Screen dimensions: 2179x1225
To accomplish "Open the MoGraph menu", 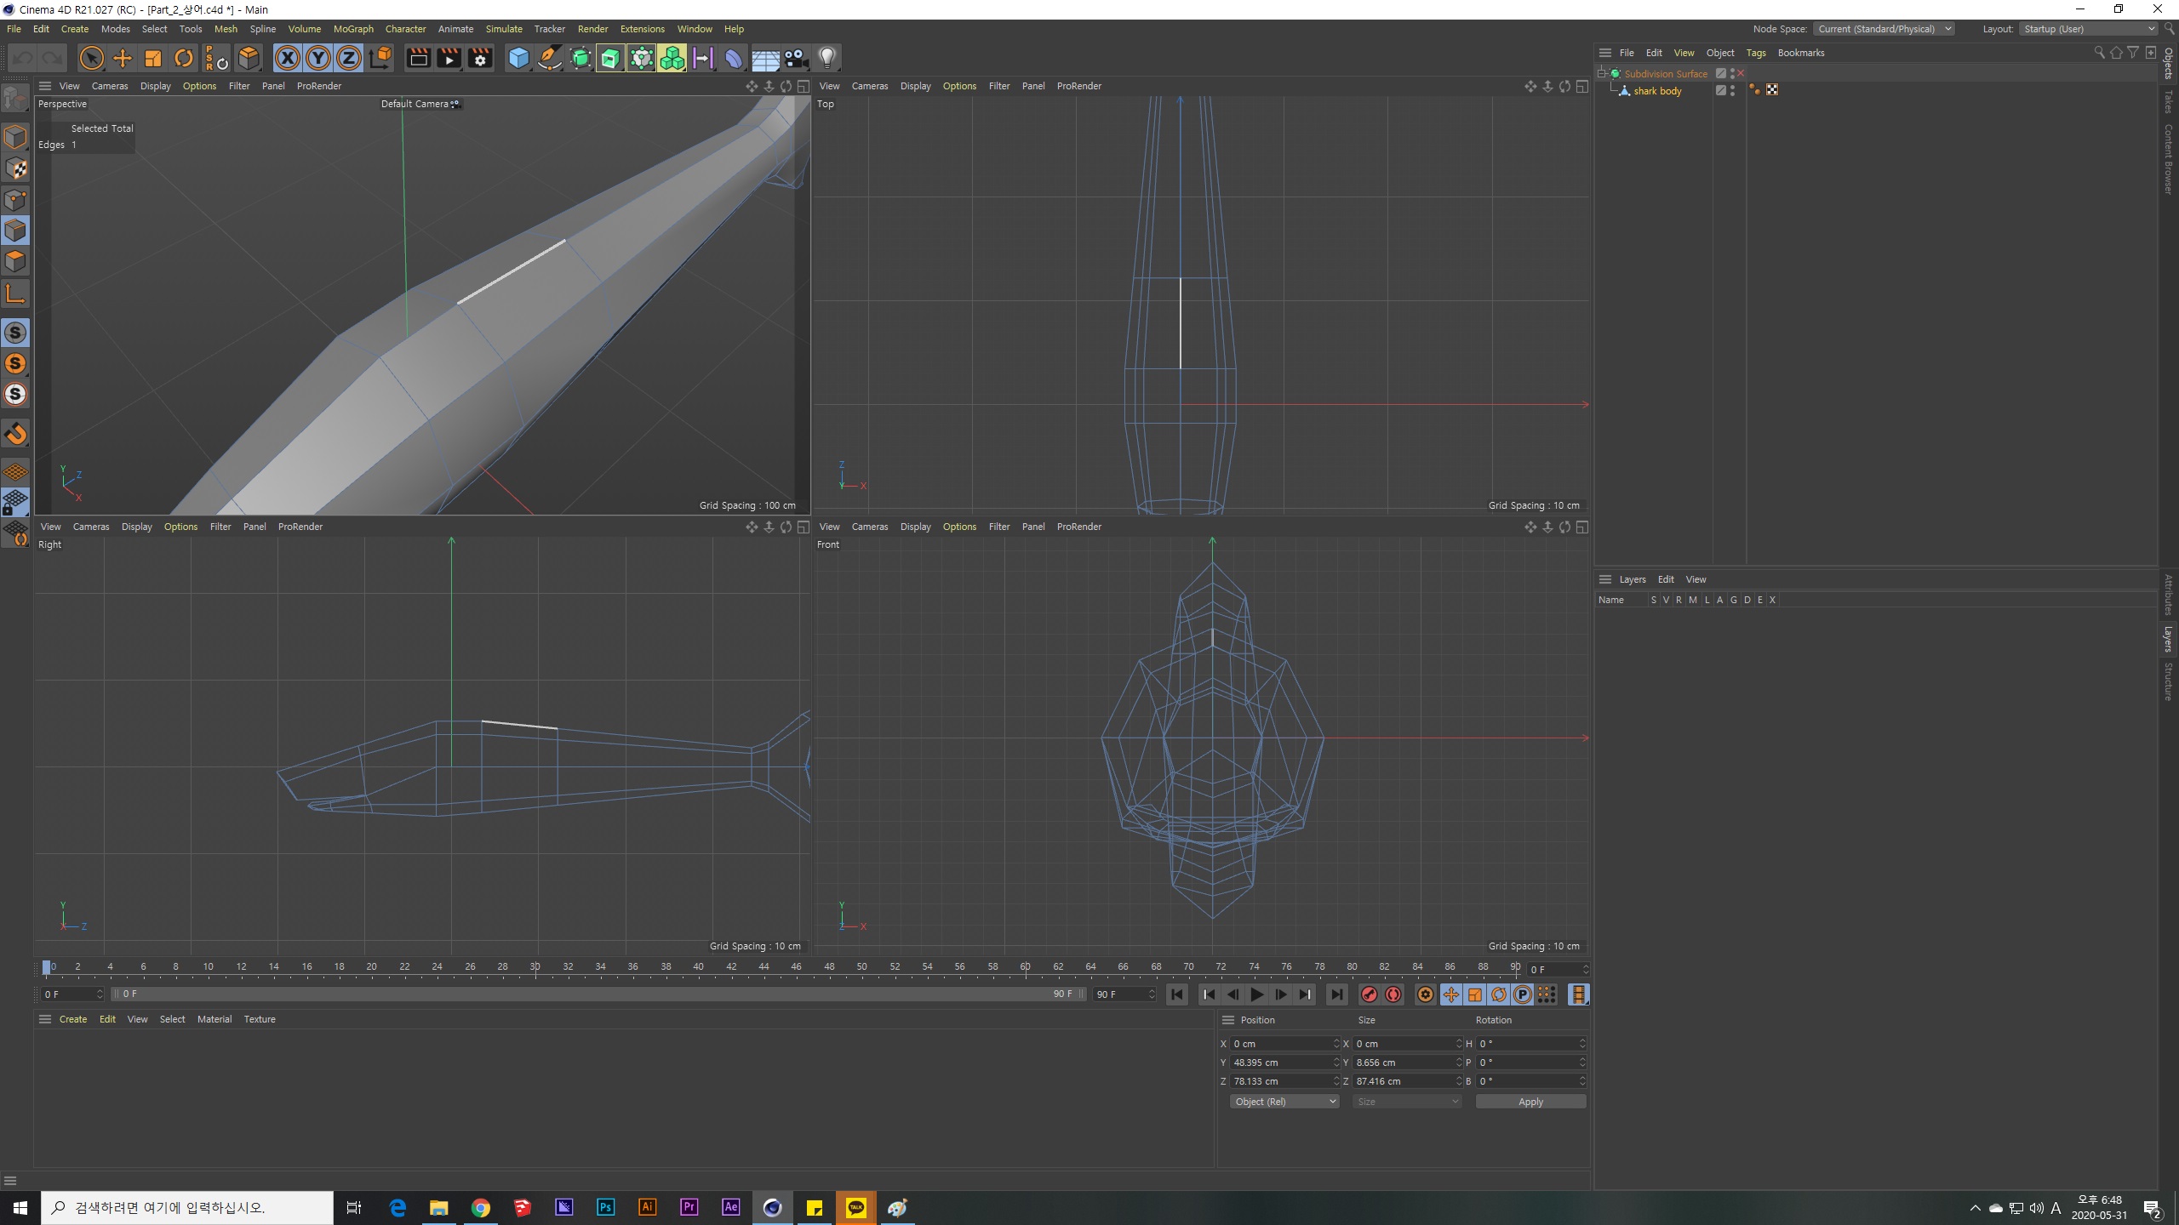I will pyautogui.click(x=353, y=29).
